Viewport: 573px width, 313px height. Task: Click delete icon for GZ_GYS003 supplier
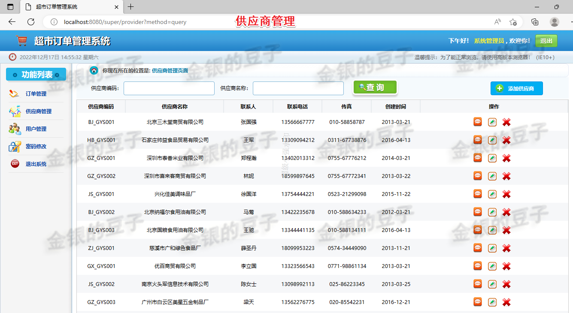pos(506,302)
